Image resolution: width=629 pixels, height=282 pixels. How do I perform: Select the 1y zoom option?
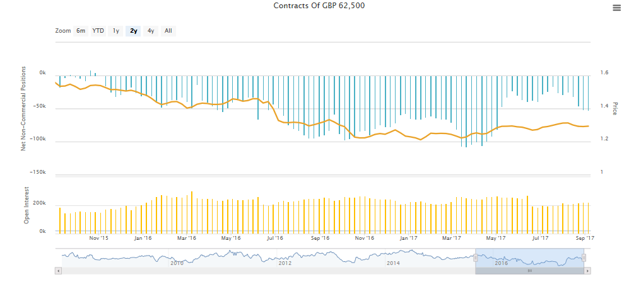pos(116,30)
